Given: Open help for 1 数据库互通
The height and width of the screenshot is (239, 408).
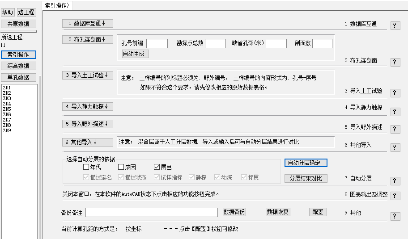Looking at the screenshot, I should pyautogui.click(x=395, y=25).
